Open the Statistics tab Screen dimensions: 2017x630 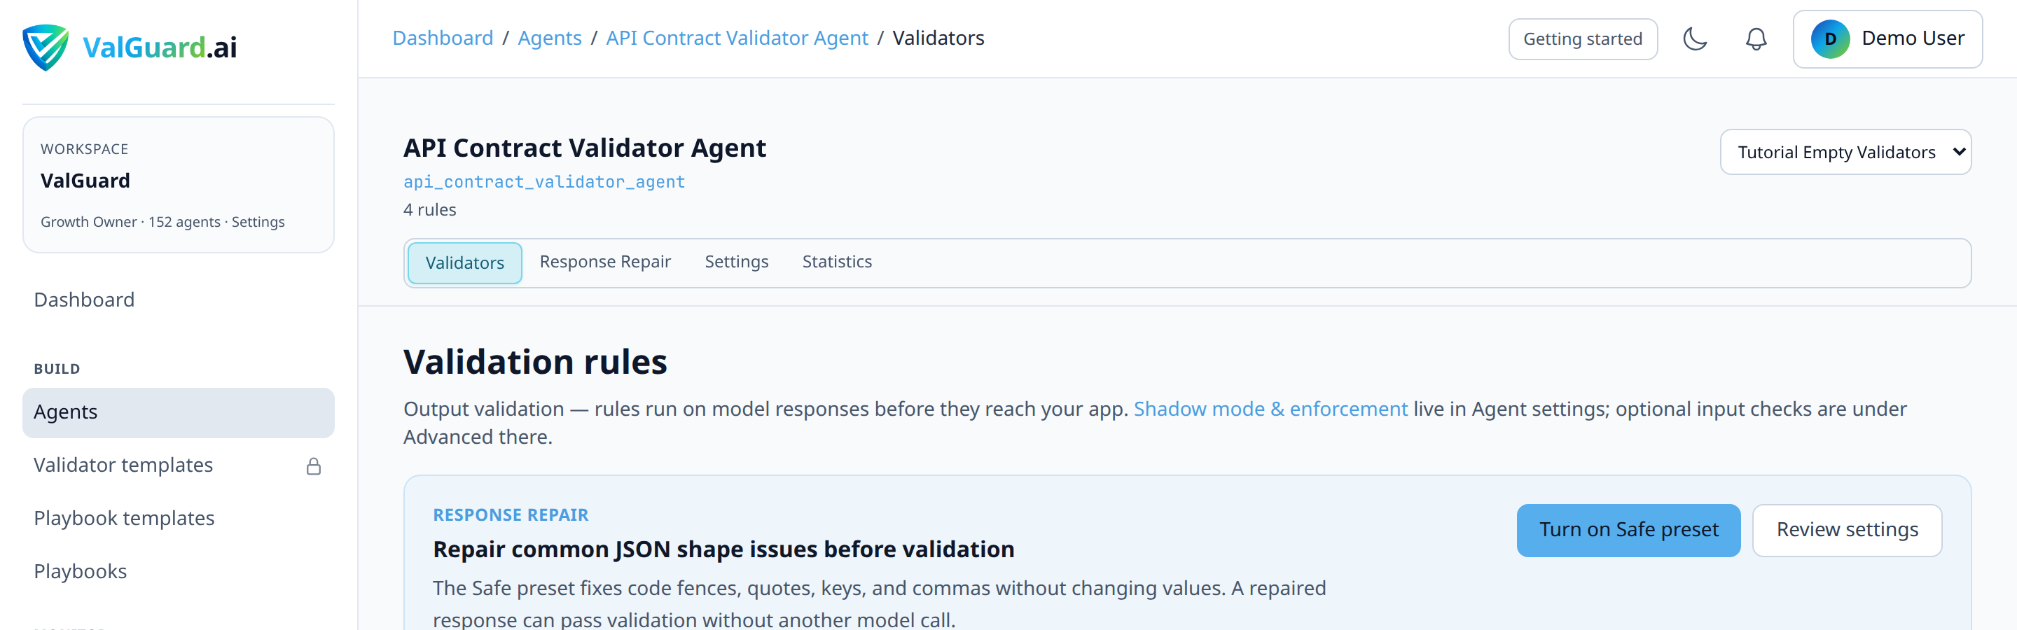click(x=836, y=261)
